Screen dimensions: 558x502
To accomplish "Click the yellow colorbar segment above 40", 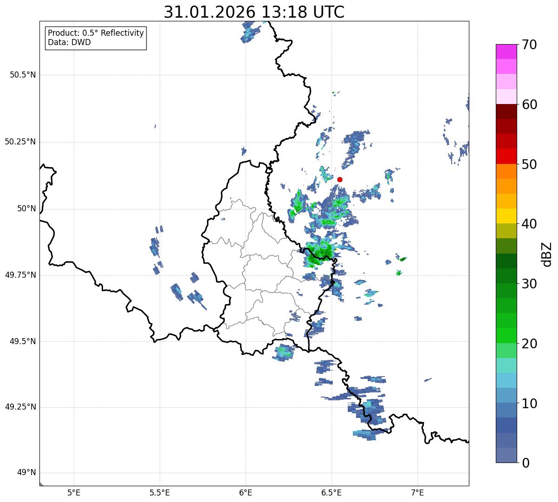I will [506, 216].
